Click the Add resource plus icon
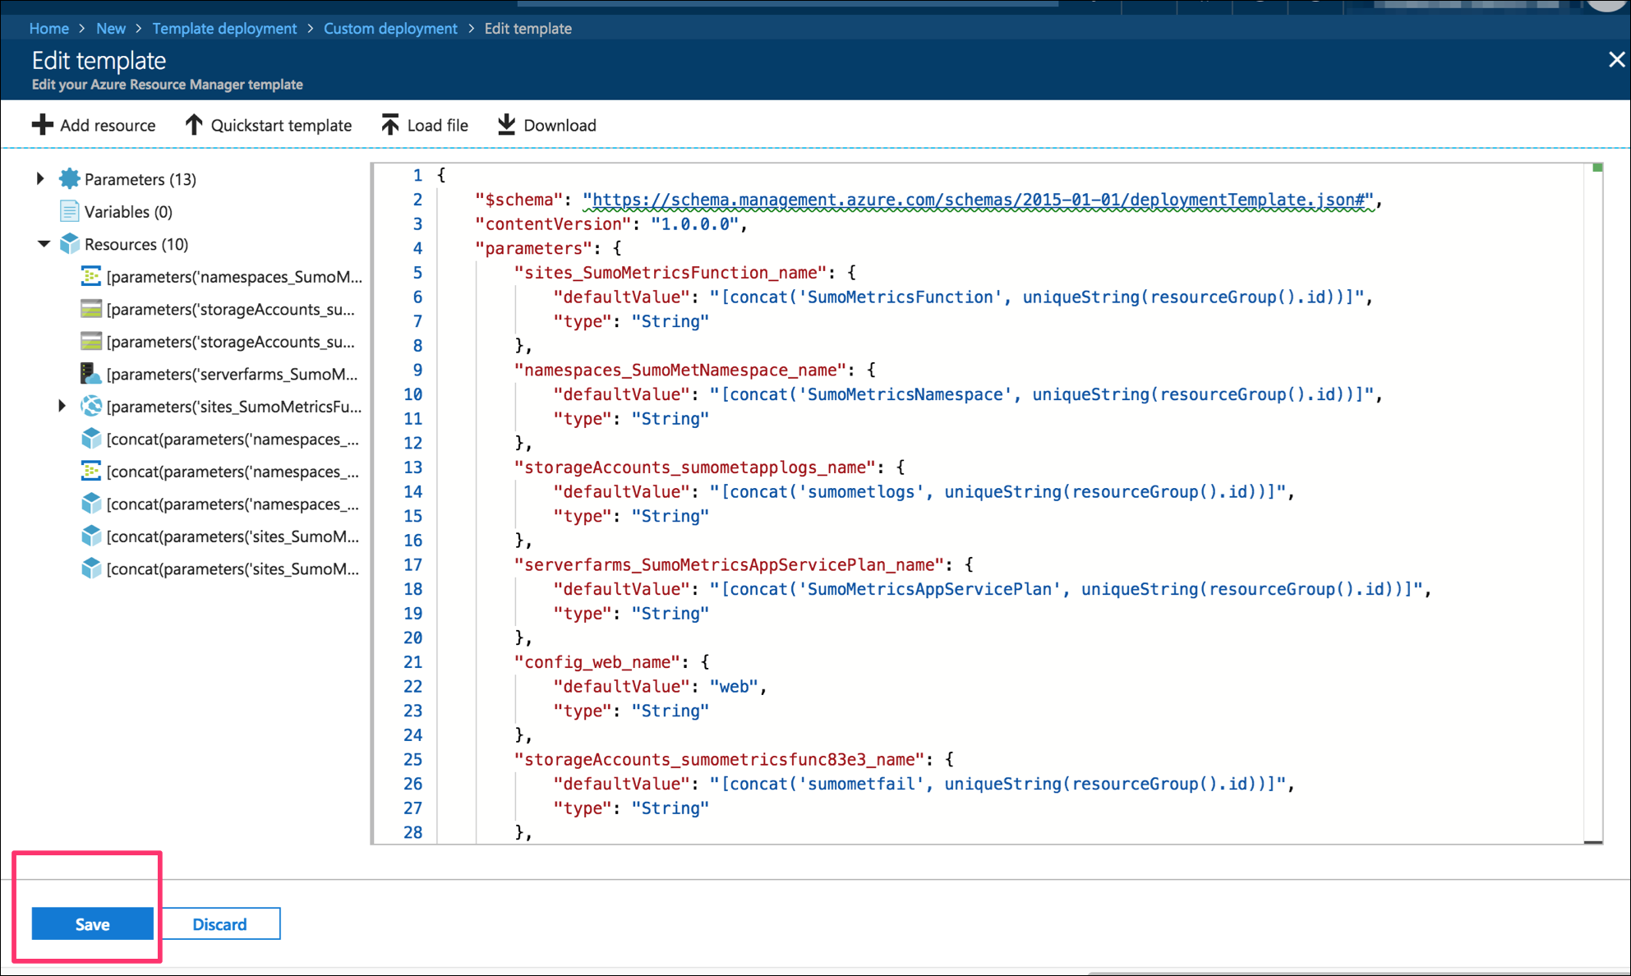The width and height of the screenshot is (1631, 976). pos(42,124)
